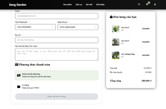Viewport: 166px width, 109px height.
Task: Click the credit card icon near Phương thức
Action: 17,64
